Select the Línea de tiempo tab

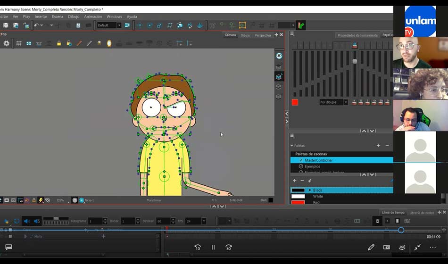coord(393,213)
